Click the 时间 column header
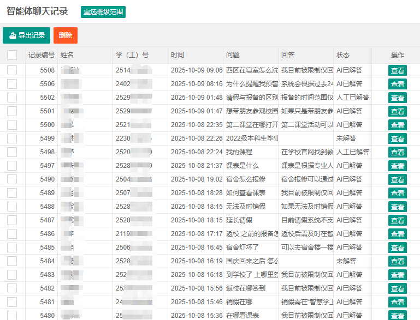The width and height of the screenshot is (420, 320). click(178, 55)
